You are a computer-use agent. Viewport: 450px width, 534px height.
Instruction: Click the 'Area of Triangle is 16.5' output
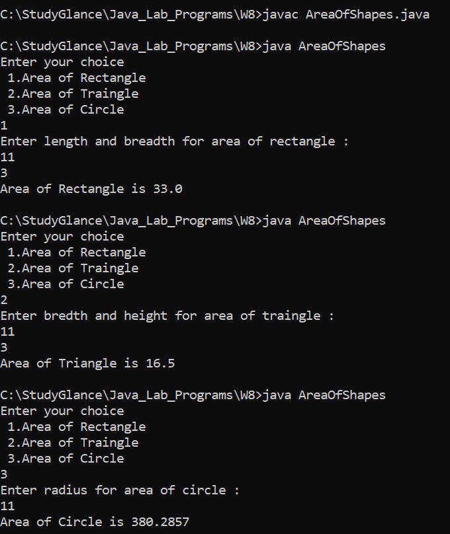87,363
